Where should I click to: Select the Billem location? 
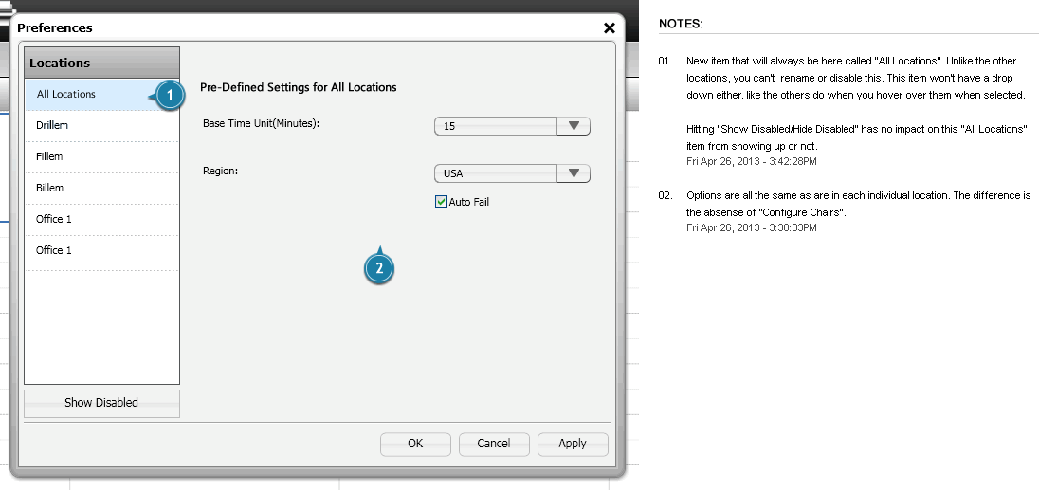click(101, 188)
